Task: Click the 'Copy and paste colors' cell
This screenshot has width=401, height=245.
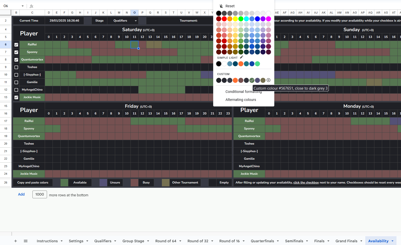Action: click(33, 182)
